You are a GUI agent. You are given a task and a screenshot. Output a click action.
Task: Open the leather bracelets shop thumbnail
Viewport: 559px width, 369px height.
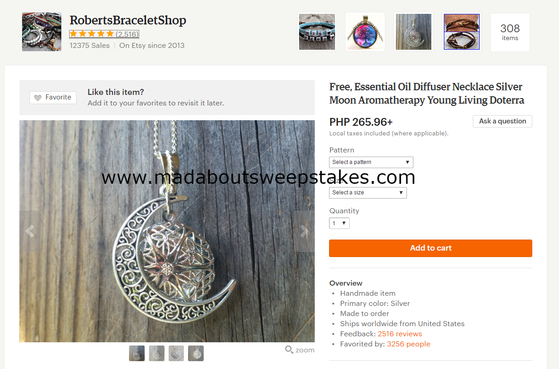pos(462,32)
